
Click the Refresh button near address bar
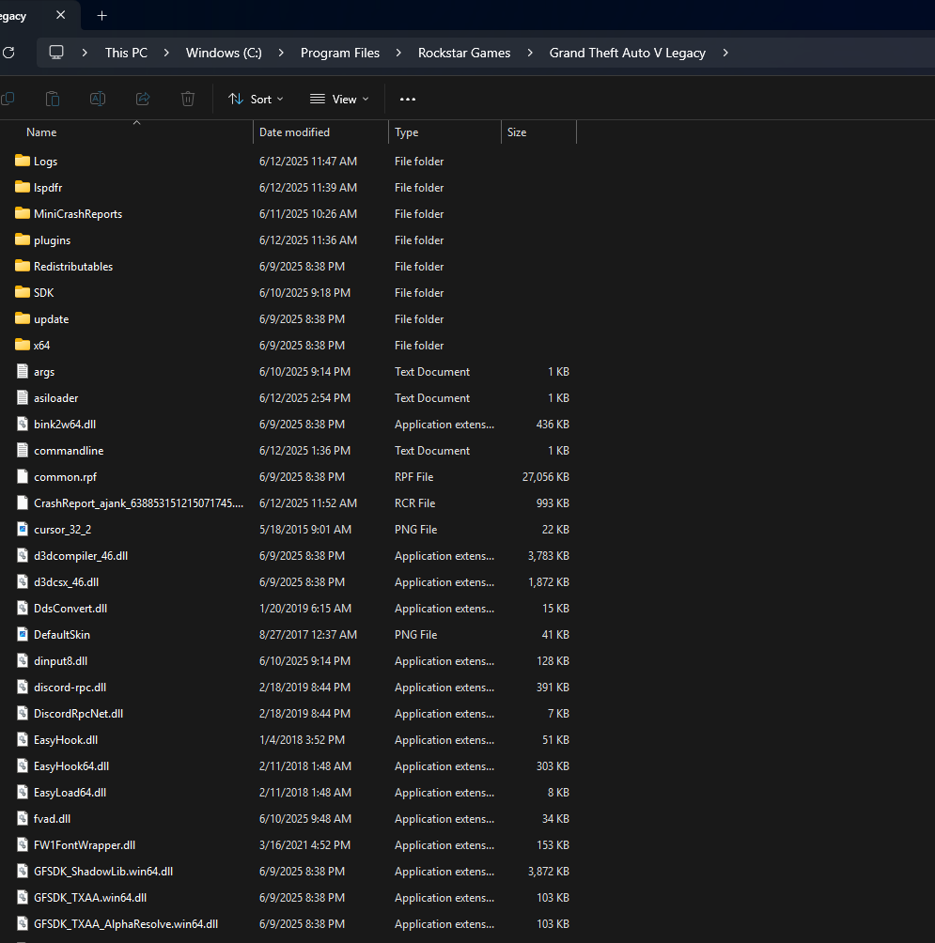point(8,53)
